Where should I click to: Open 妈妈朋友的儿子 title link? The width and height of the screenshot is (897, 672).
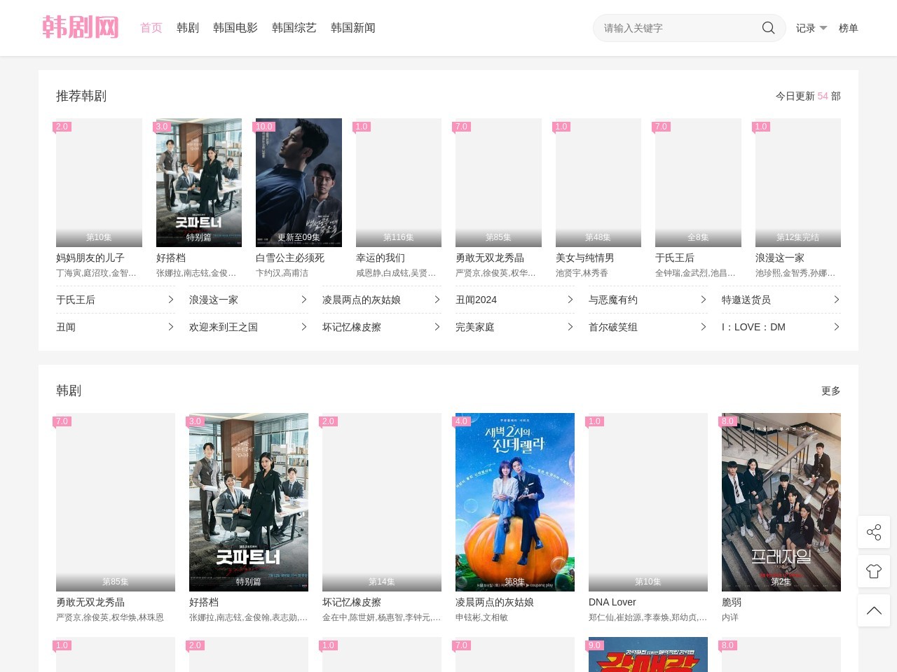click(x=90, y=258)
